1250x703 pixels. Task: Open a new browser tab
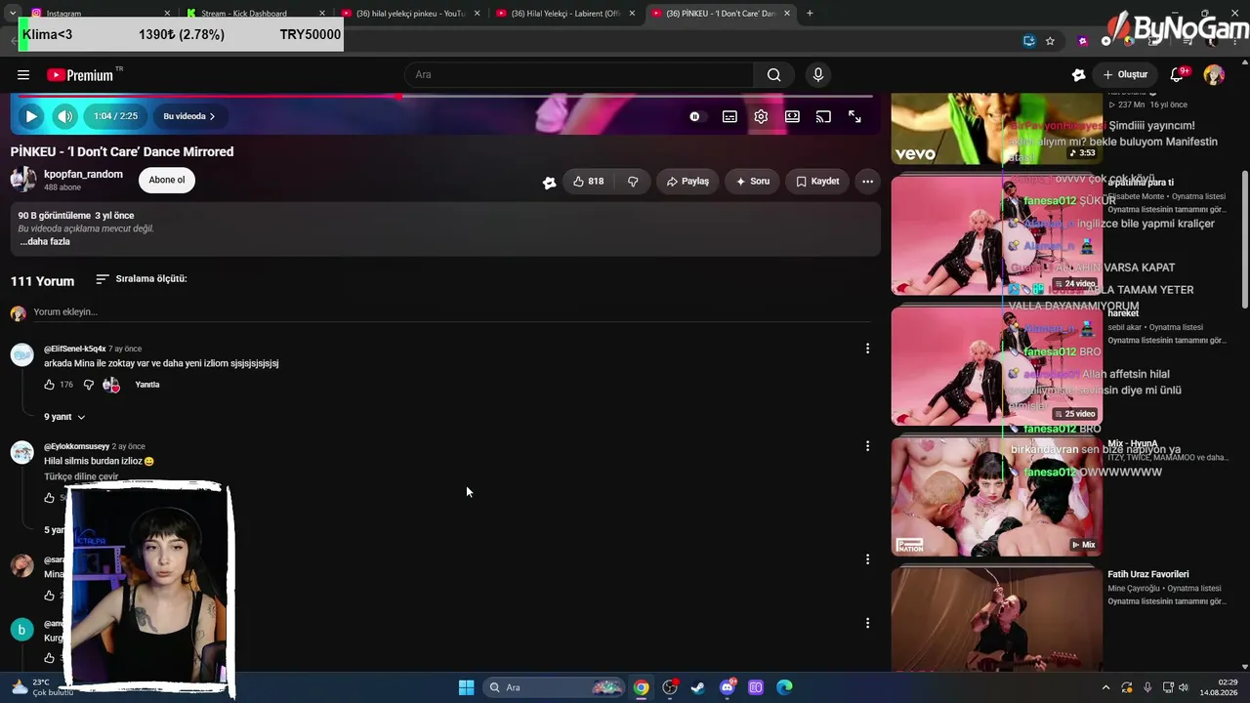810,14
